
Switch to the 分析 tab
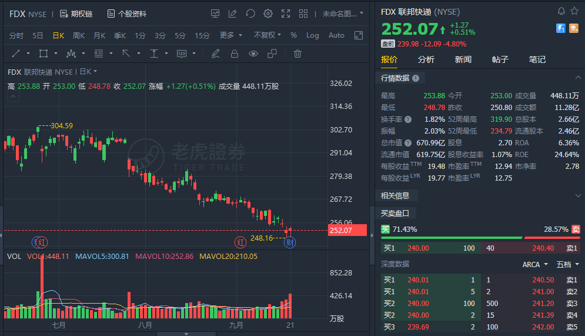pos(426,59)
